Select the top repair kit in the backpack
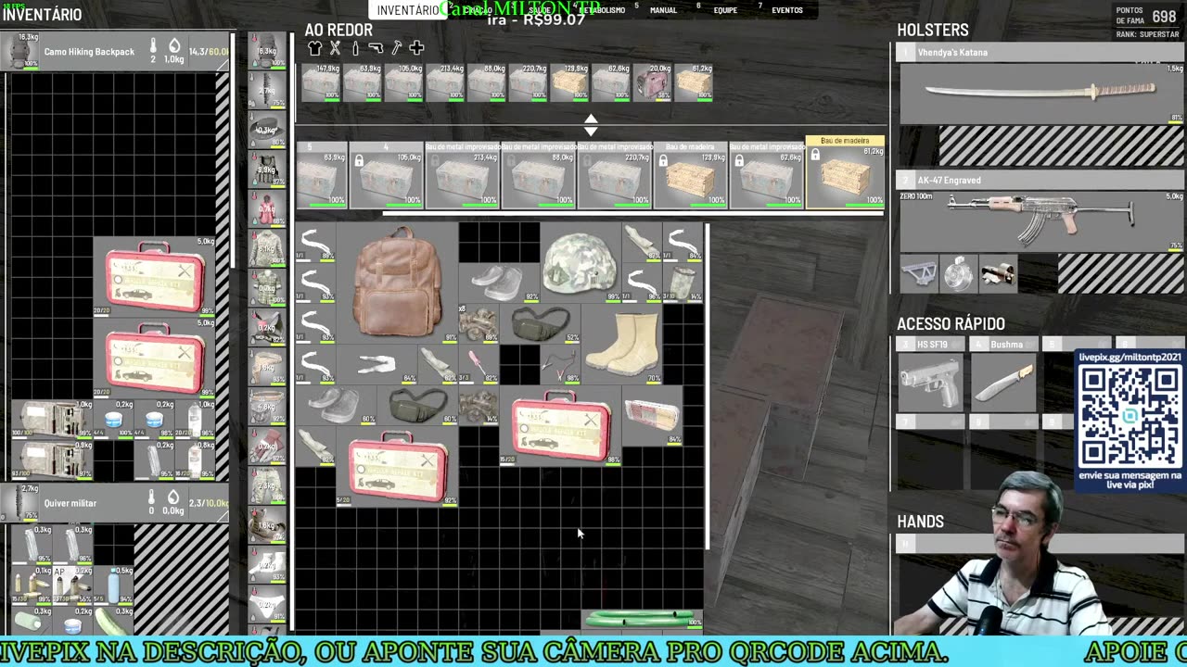1187x667 pixels. click(x=155, y=276)
